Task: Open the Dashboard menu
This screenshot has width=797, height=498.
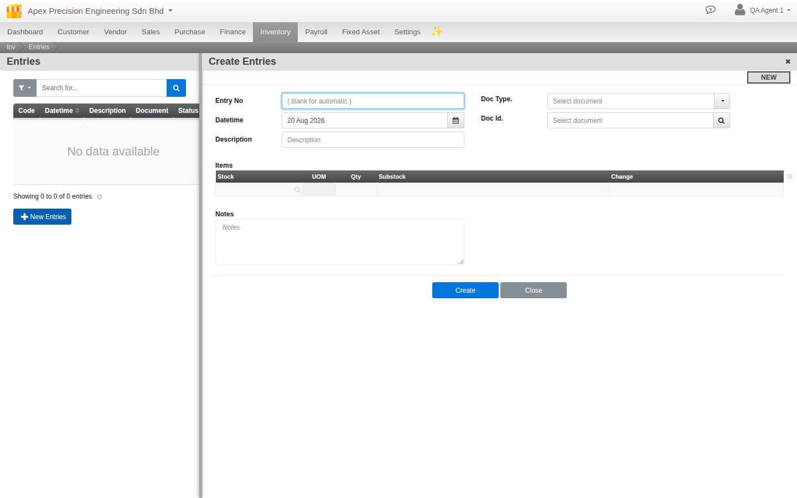Action: click(x=25, y=32)
